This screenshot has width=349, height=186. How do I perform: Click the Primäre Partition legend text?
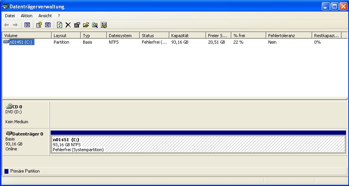25,171
